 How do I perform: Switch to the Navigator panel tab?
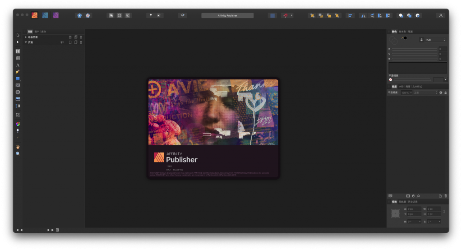pyautogui.click(x=402, y=202)
